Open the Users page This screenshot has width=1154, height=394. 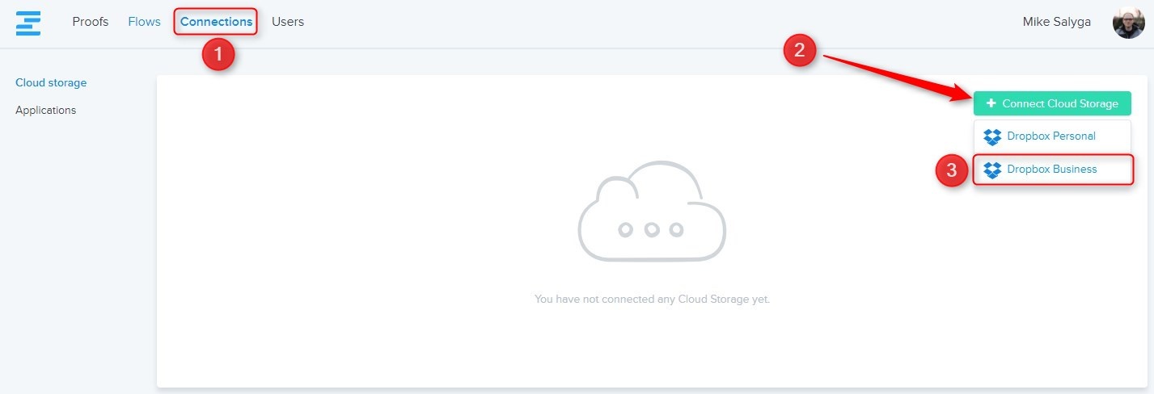(x=288, y=22)
